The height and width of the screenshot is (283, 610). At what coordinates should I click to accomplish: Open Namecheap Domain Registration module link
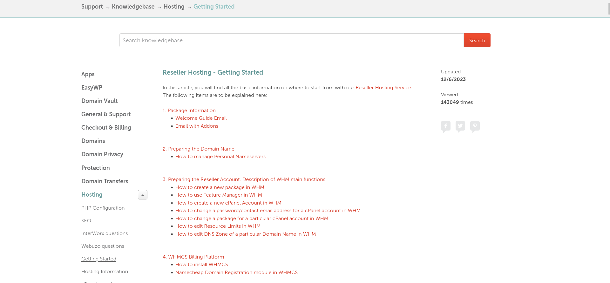coord(236,273)
